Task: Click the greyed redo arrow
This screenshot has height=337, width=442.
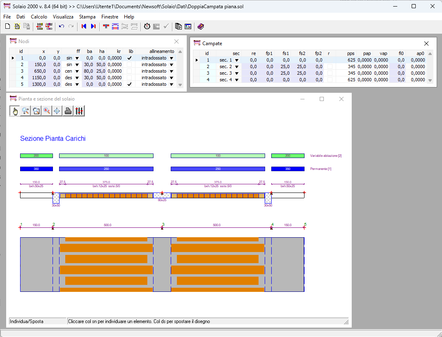Action: click(71, 27)
